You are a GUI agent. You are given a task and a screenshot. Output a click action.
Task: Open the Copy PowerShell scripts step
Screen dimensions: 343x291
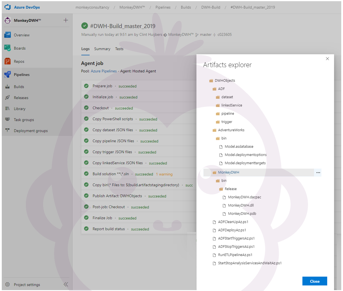coord(113,119)
